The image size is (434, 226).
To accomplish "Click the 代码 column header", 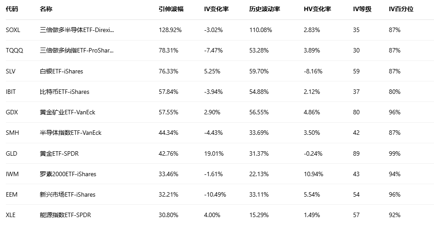I will click(11, 9).
